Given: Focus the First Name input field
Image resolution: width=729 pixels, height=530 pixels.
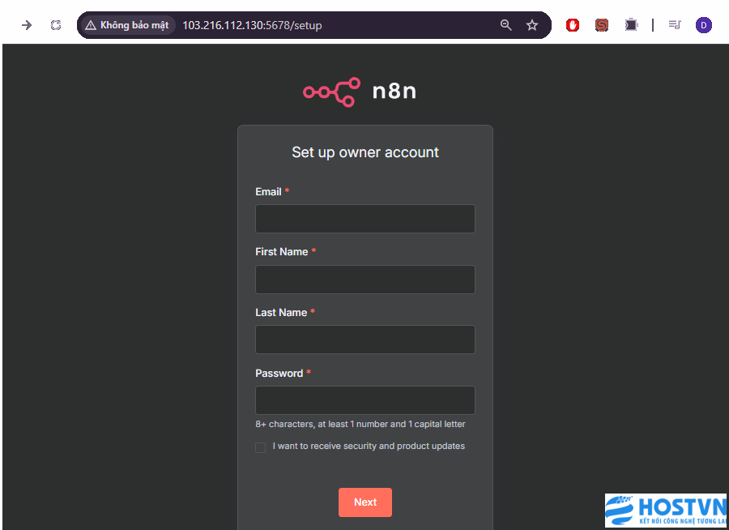Looking at the screenshot, I should coord(365,280).
